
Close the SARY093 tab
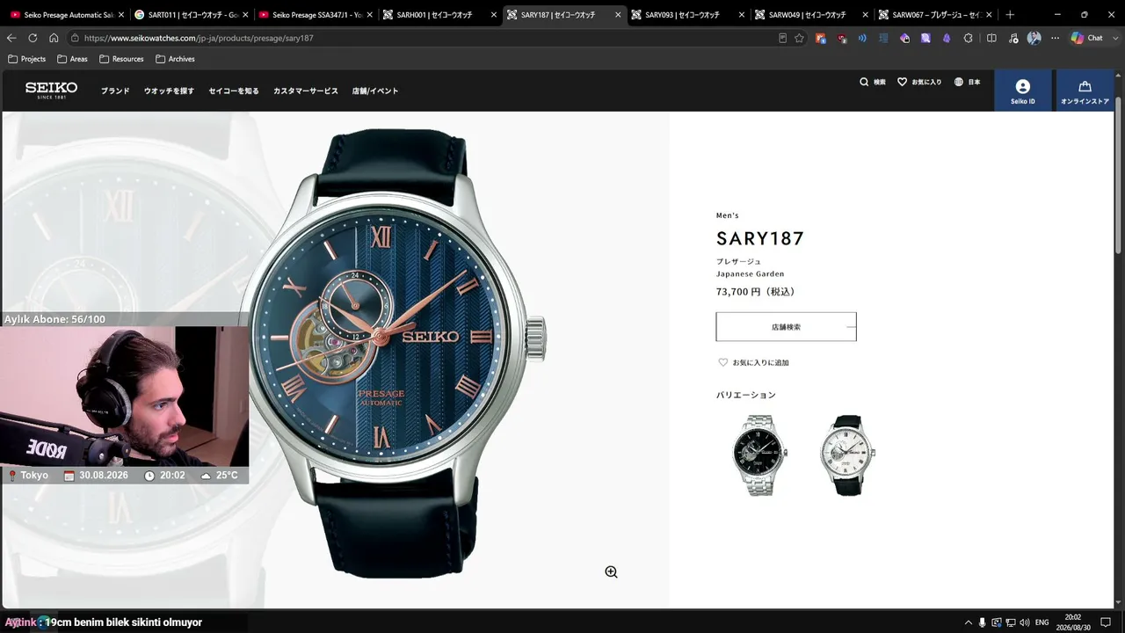(741, 15)
